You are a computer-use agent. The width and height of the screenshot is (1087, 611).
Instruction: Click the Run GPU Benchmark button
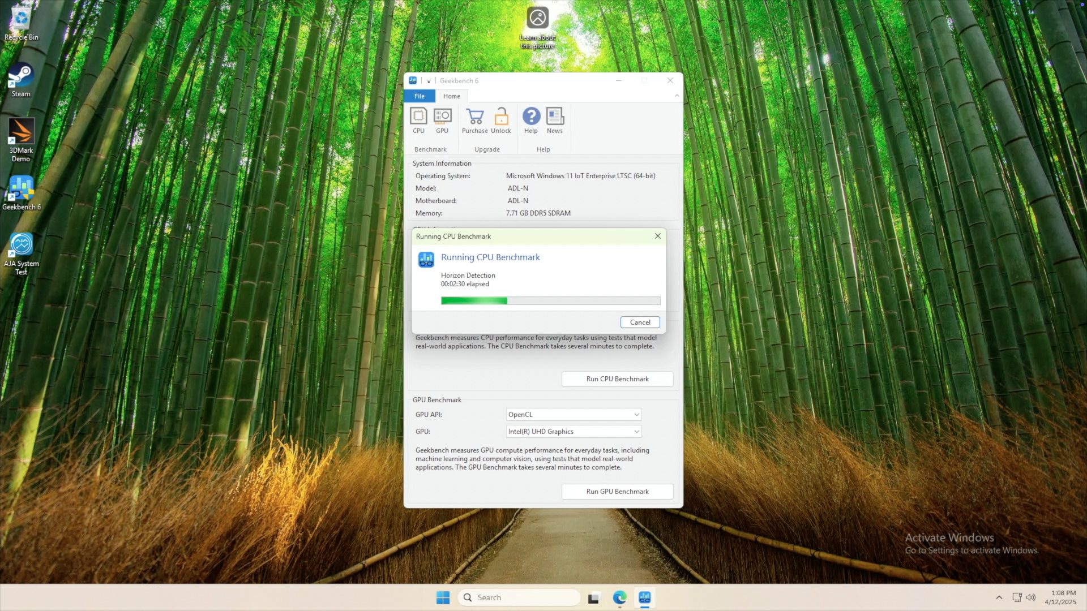coord(617,492)
